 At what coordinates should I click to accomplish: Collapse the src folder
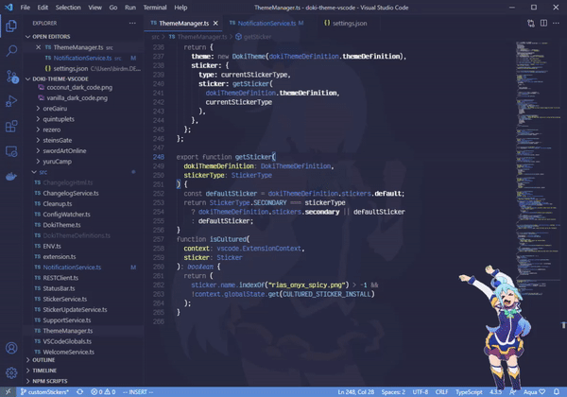pos(43,172)
